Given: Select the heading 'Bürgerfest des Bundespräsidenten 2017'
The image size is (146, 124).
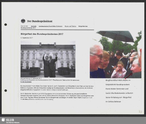Looking at the screenshot, I should click(x=42, y=34).
